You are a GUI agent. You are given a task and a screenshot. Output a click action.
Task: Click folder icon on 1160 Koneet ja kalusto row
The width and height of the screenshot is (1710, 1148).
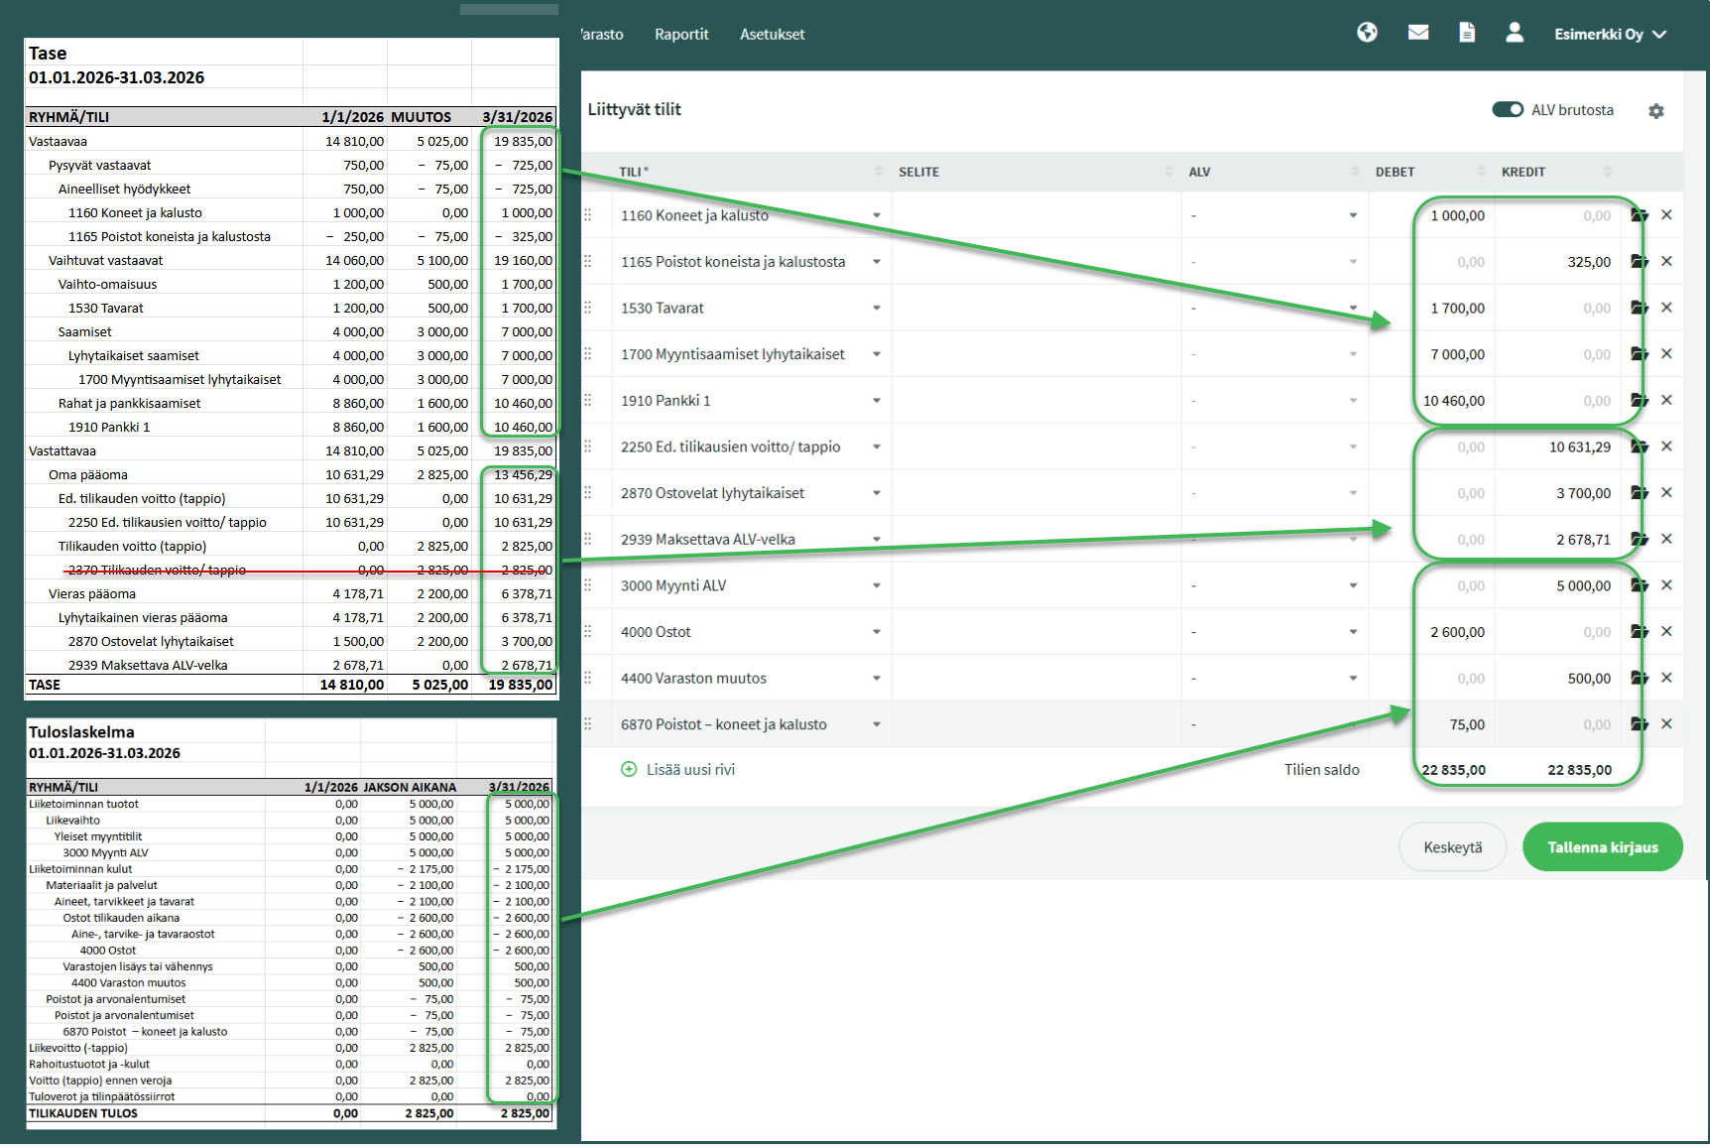pyautogui.click(x=1639, y=215)
